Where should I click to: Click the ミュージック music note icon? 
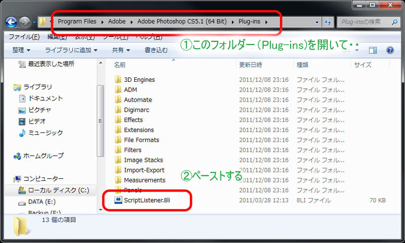(22, 133)
